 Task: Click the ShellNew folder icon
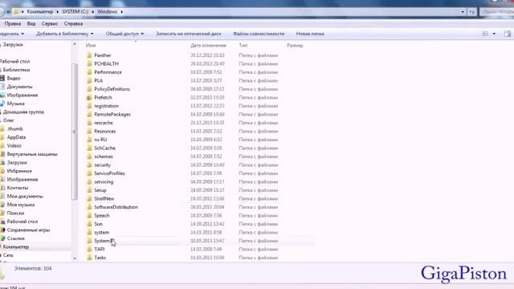pyautogui.click(x=89, y=199)
